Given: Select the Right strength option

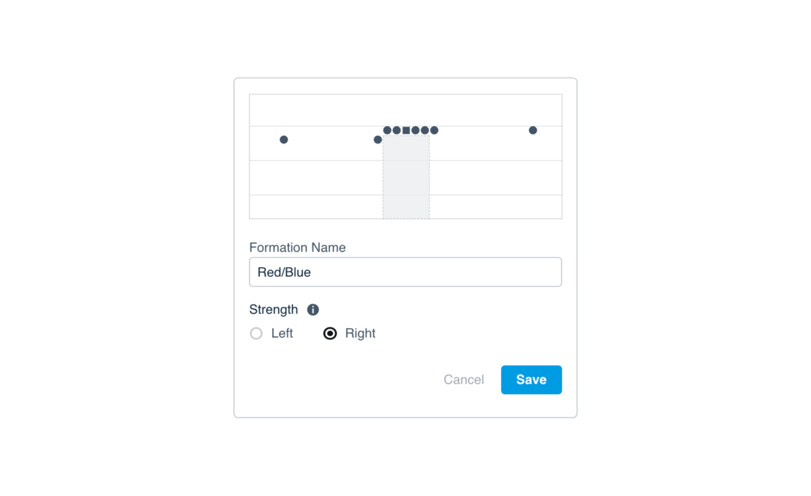Looking at the screenshot, I should (330, 333).
